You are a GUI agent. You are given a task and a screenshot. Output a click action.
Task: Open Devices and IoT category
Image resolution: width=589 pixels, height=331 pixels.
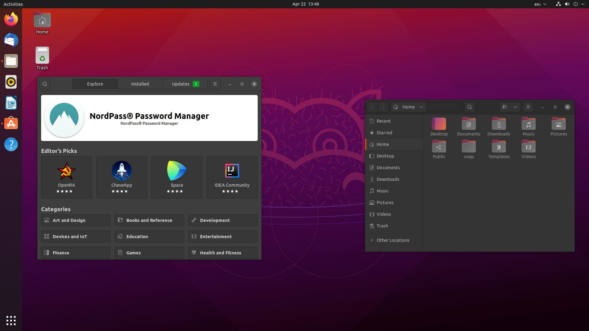76,237
